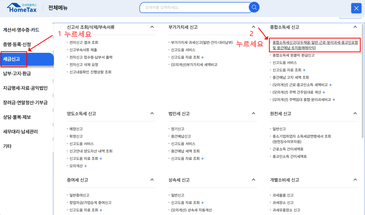The height and width of the screenshot is (215, 365).
Task: Click the menu panel vertical scrollbar
Action: coord(363,81)
